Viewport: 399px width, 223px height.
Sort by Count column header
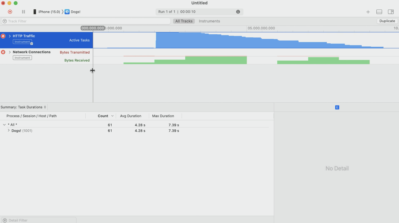click(103, 116)
